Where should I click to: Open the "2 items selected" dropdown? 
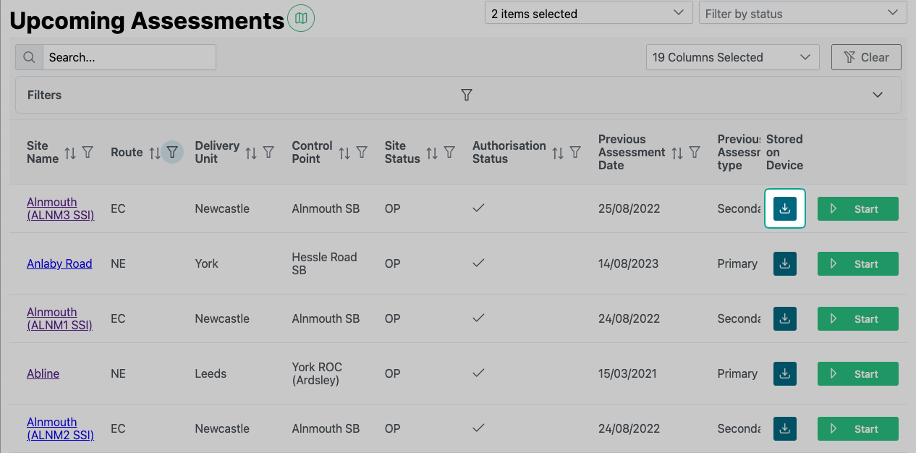tap(587, 13)
